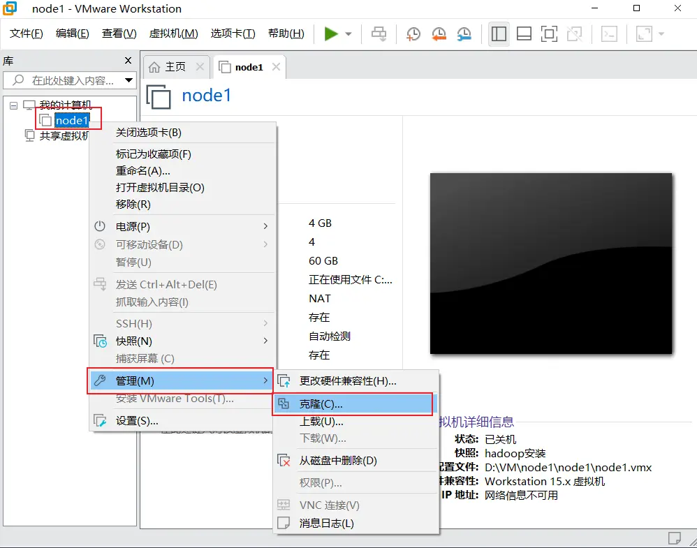Select 共享虚拟机 in the library tree
This screenshot has height=548, width=697.
pyautogui.click(x=64, y=135)
